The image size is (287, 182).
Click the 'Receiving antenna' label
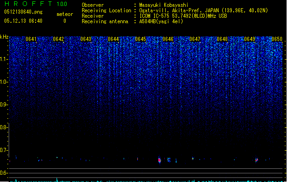[105, 21]
